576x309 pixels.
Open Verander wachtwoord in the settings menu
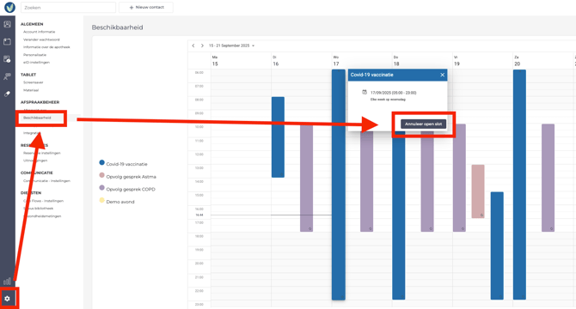41,39
